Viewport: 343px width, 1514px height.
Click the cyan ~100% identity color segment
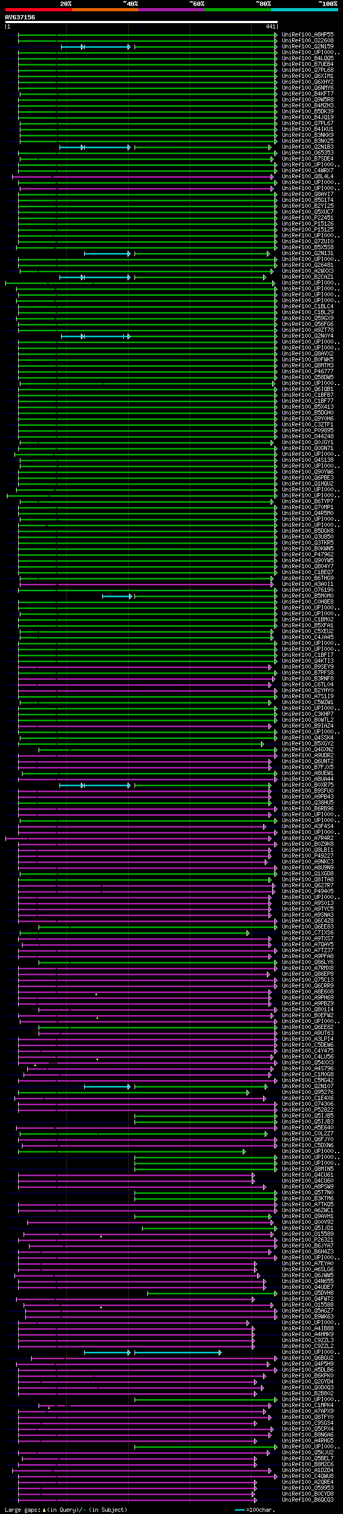point(304,10)
